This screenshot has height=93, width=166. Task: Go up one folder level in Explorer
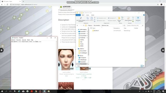pos(84,26)
